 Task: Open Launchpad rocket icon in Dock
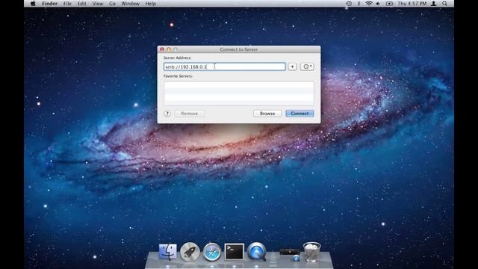[x=190, y=252]
